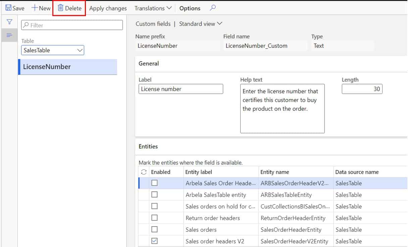Viewport: 408px width, 247px height.
Task: Click inside the Label text box
Action: [181, 89]
